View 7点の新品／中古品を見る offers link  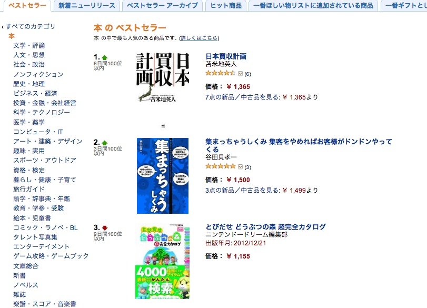243,97
